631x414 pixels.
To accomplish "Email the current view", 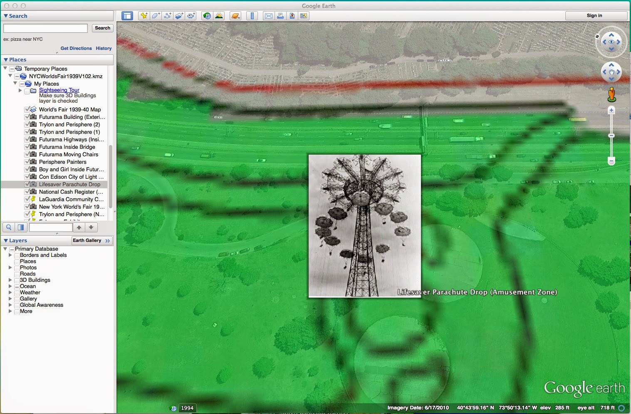I will click(268, 16).
